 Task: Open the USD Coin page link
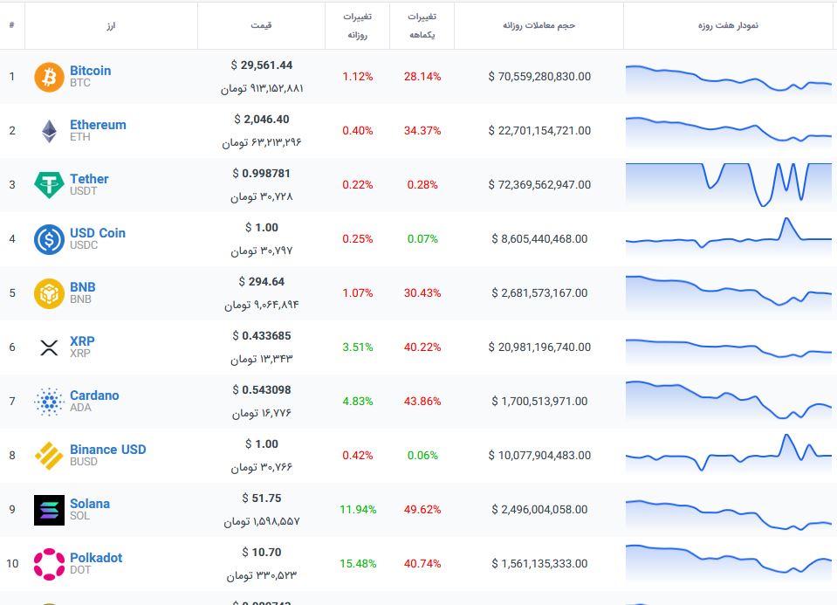pyautogui.click(x=98, y=233)
